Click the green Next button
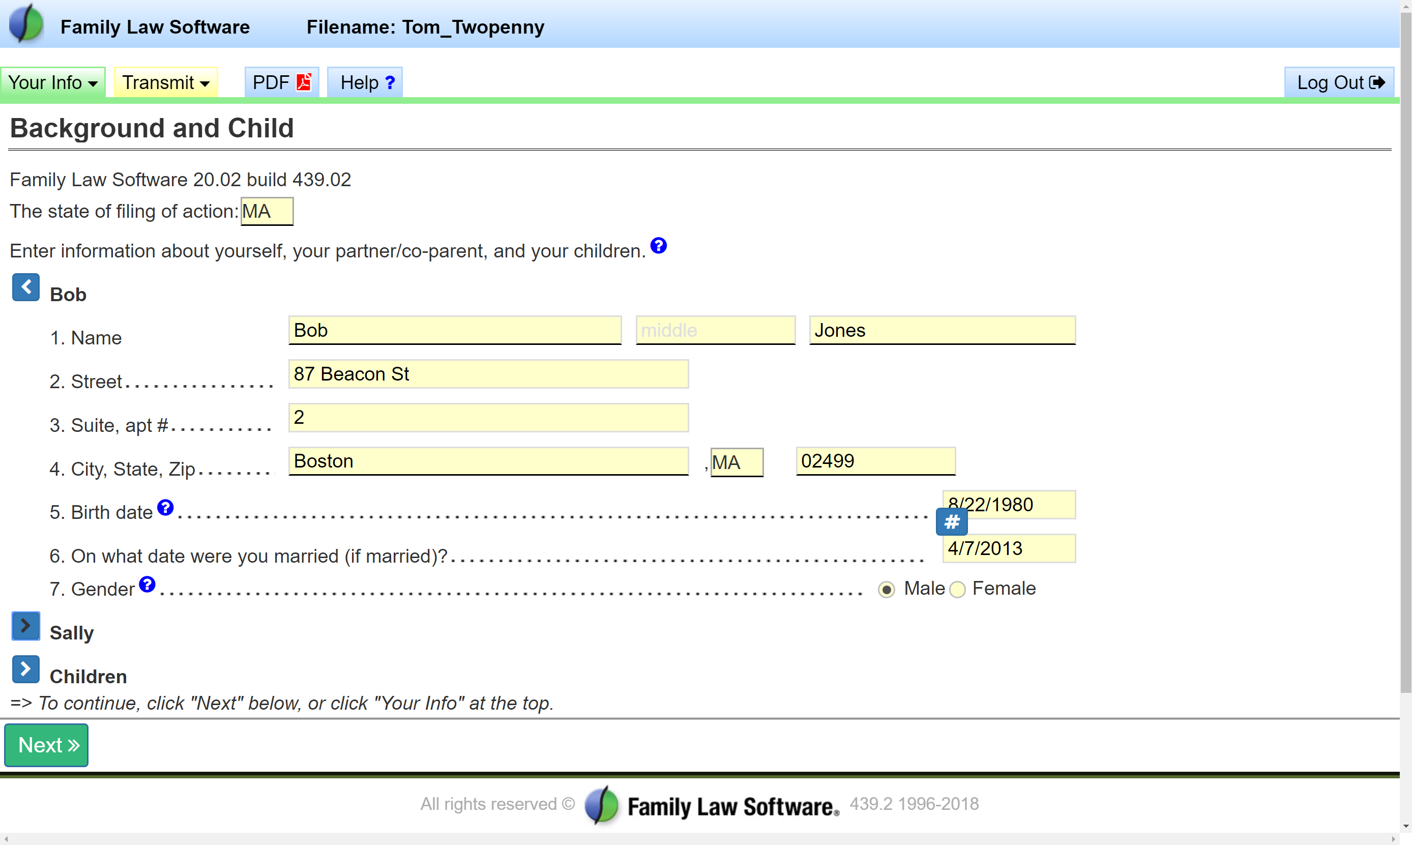Viewport: 1412px width, 845px height. [x=46, y=745]
